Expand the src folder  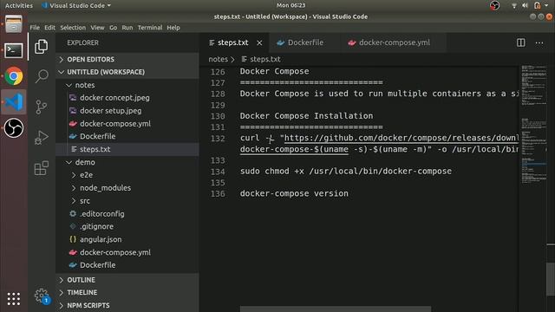85,201
